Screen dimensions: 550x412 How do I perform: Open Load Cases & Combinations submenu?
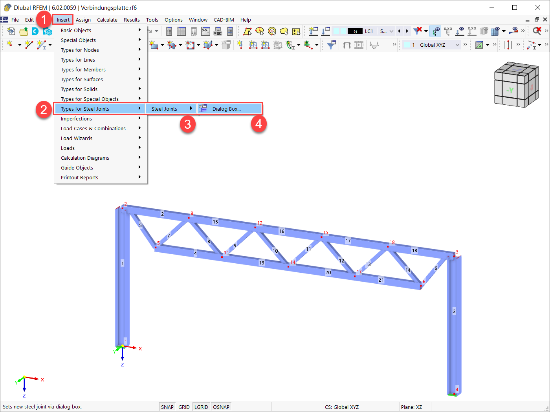tap(101, 128)
